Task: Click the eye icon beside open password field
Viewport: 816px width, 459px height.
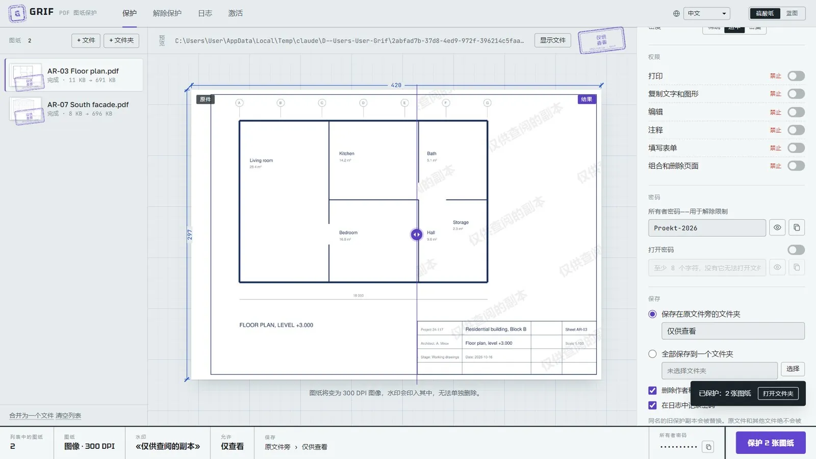Action: point(777,268)
